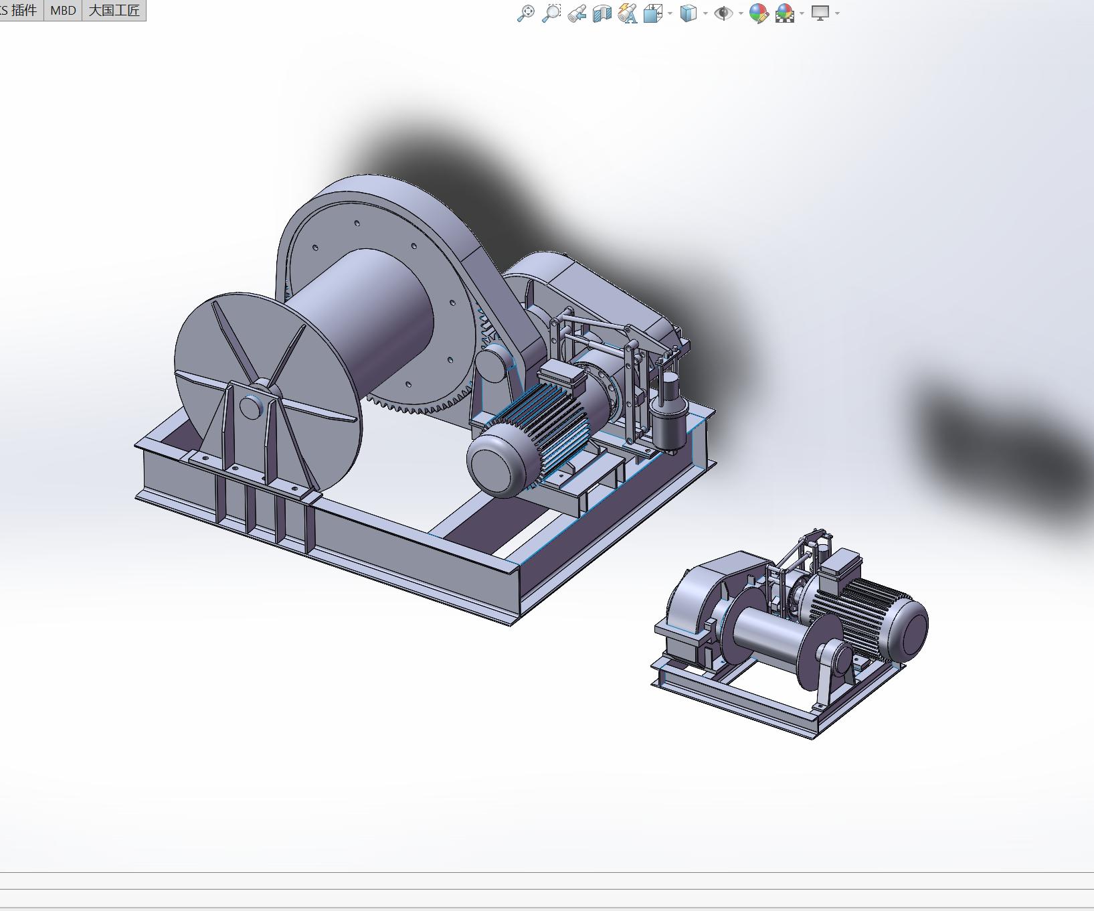Image resolution: width=1094 pixels, height=911 pixels.
Task: Expand the View Settings dropdown arrow
Action: 837,13
